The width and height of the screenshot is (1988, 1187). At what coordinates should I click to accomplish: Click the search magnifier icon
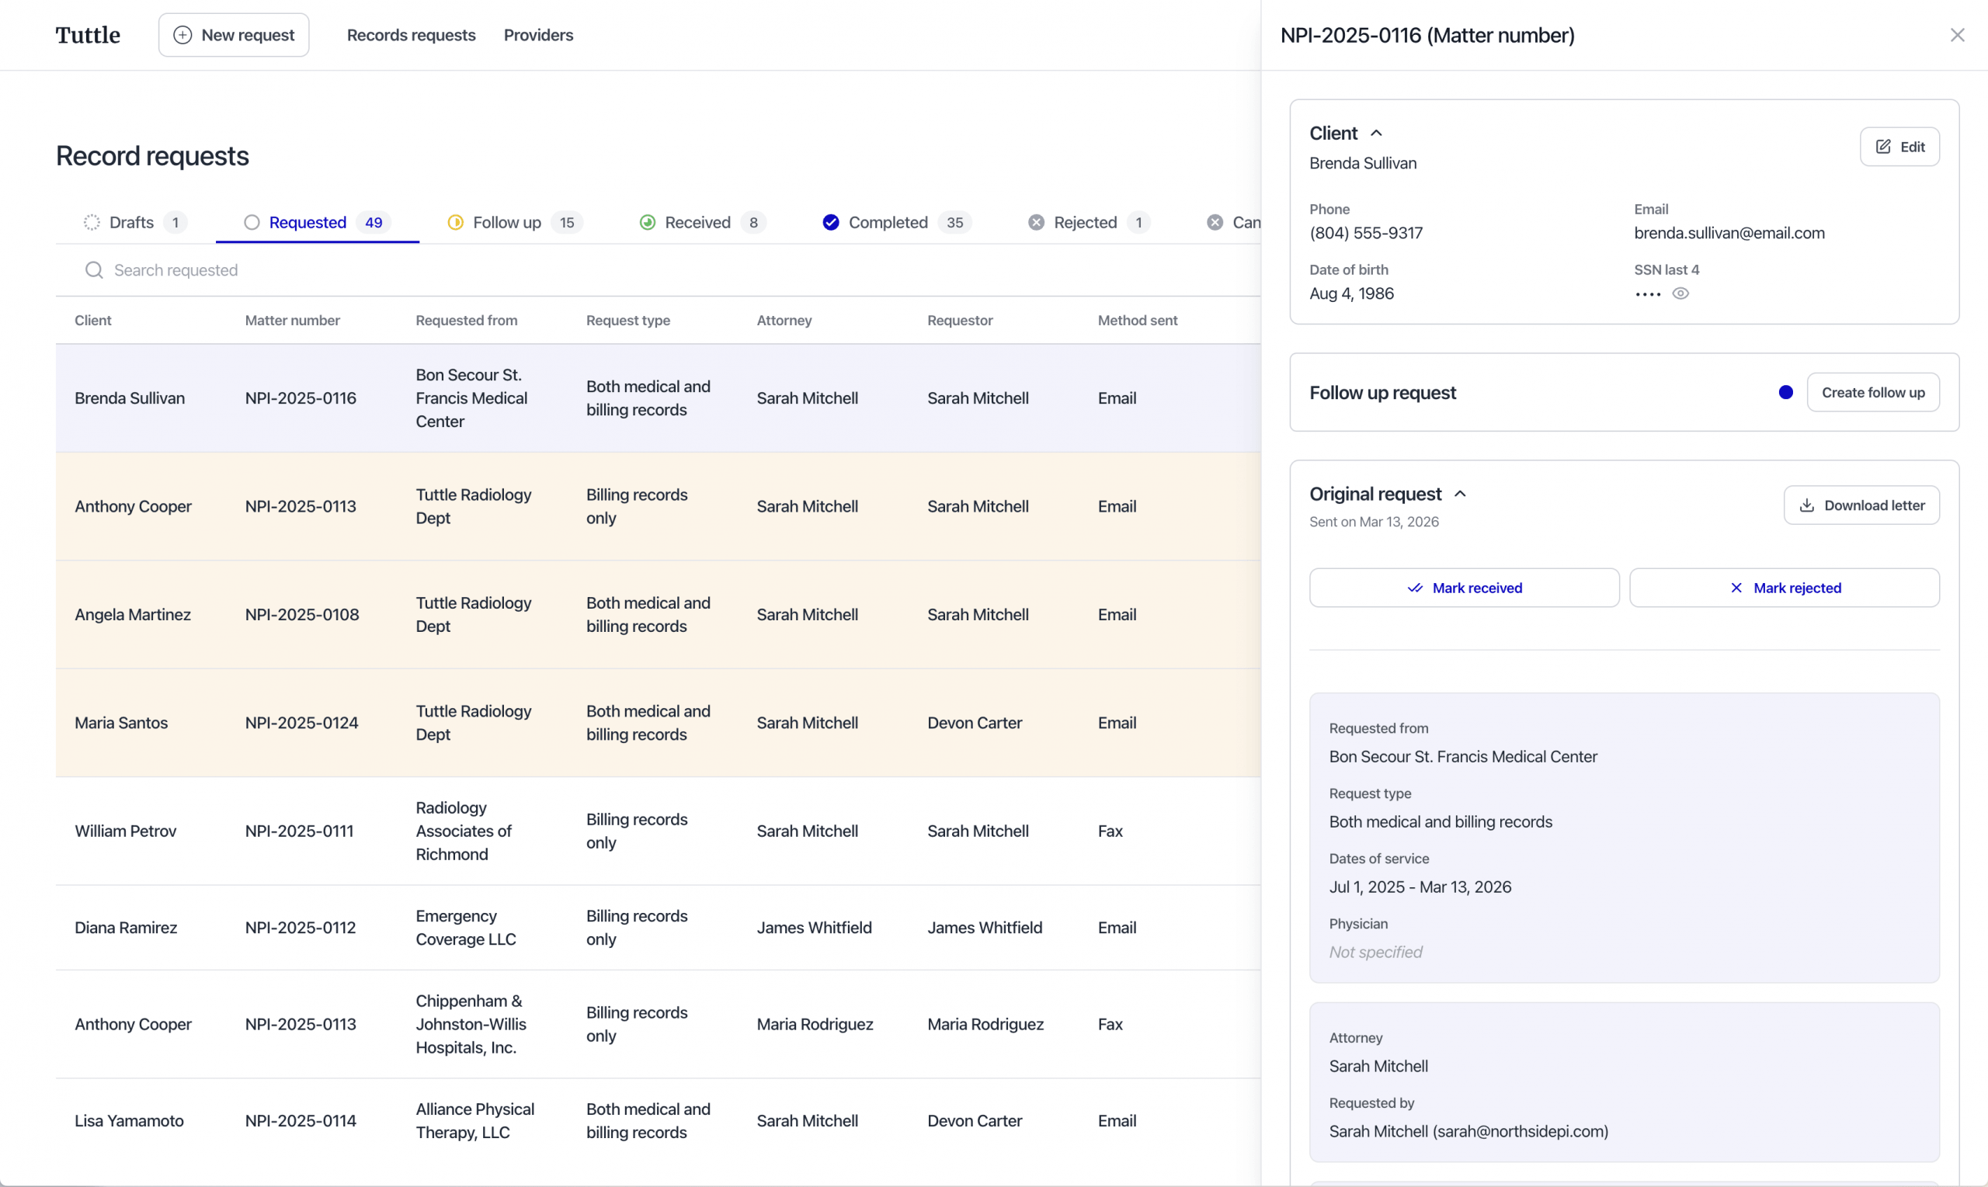point(95,270)
